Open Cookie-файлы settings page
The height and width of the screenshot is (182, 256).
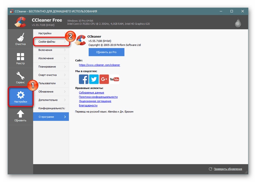coord(51,41)
